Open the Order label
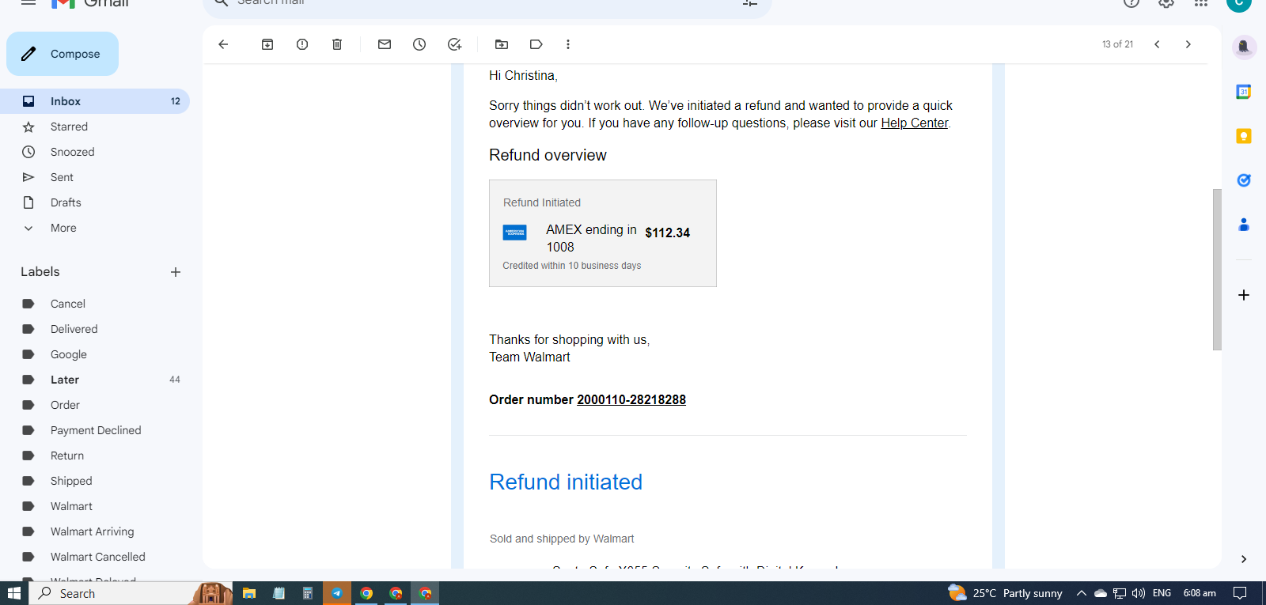This screenshot has width=1266, height=605. coord(95,405)
